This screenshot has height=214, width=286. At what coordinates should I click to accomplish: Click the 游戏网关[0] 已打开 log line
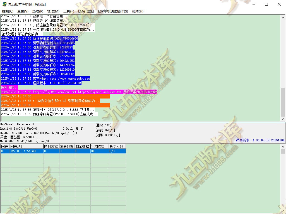click(48, 110)
